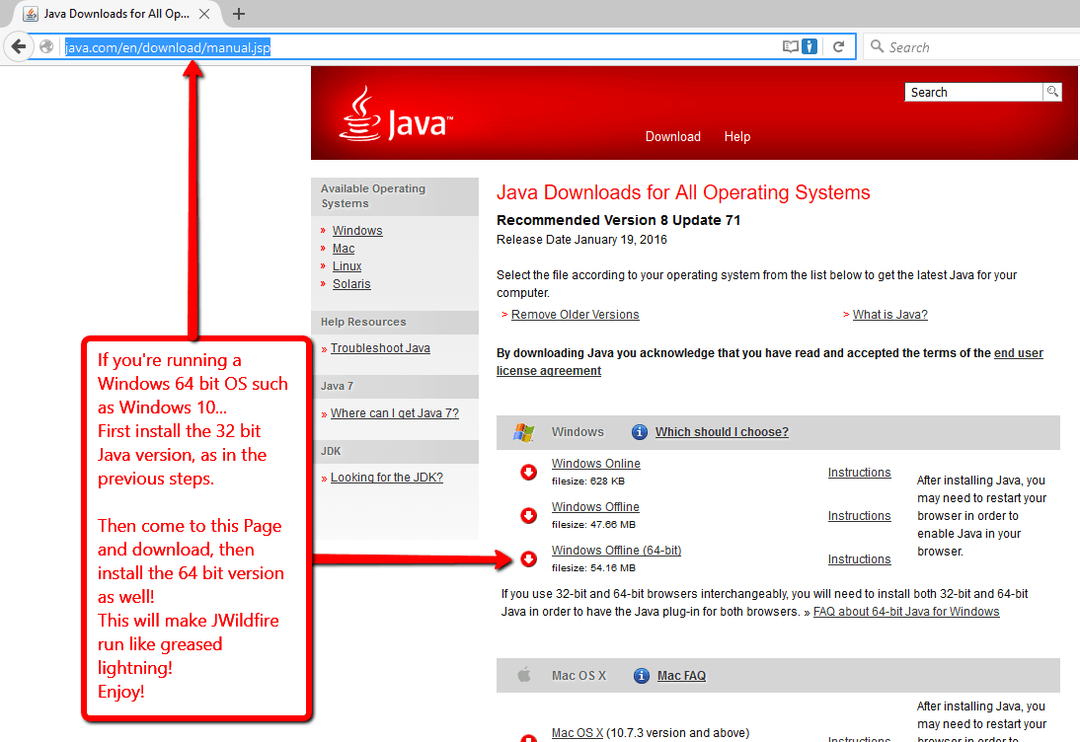The height and width of the screenshot is (742, 1080).
Task: Open a new browser tab
Action: point(238,14)
